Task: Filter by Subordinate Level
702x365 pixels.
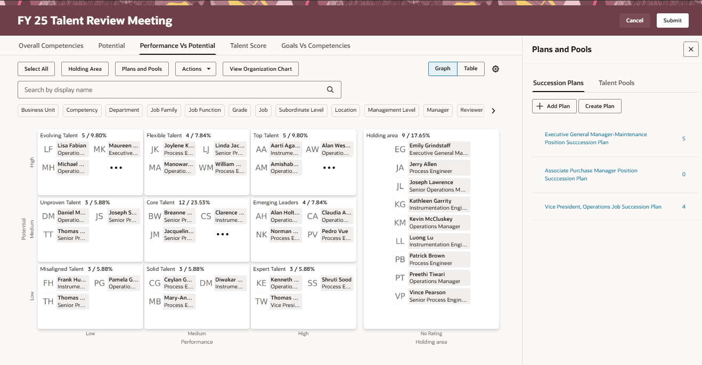Action: pyautogui.click(x=301, y=110)
